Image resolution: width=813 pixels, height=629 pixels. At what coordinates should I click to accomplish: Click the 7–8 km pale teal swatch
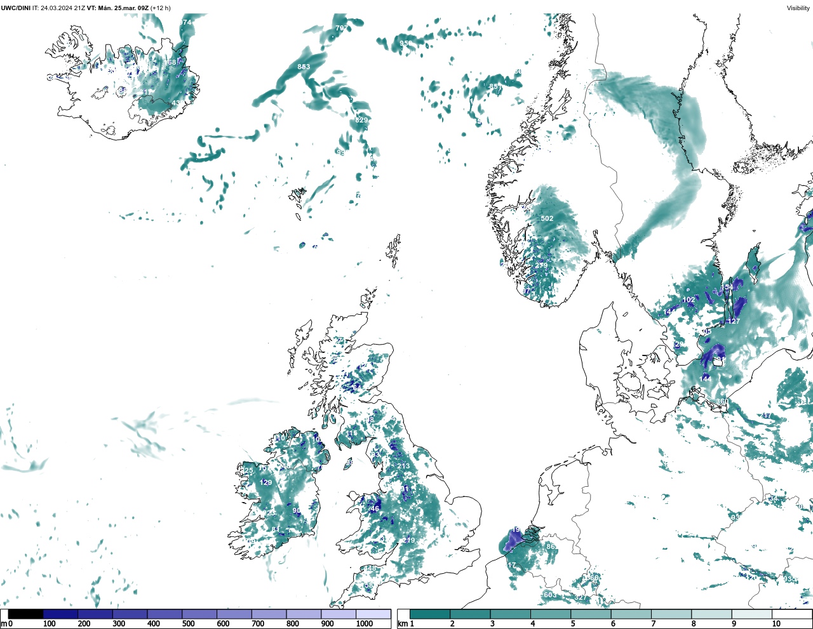(x=671, y=614)
